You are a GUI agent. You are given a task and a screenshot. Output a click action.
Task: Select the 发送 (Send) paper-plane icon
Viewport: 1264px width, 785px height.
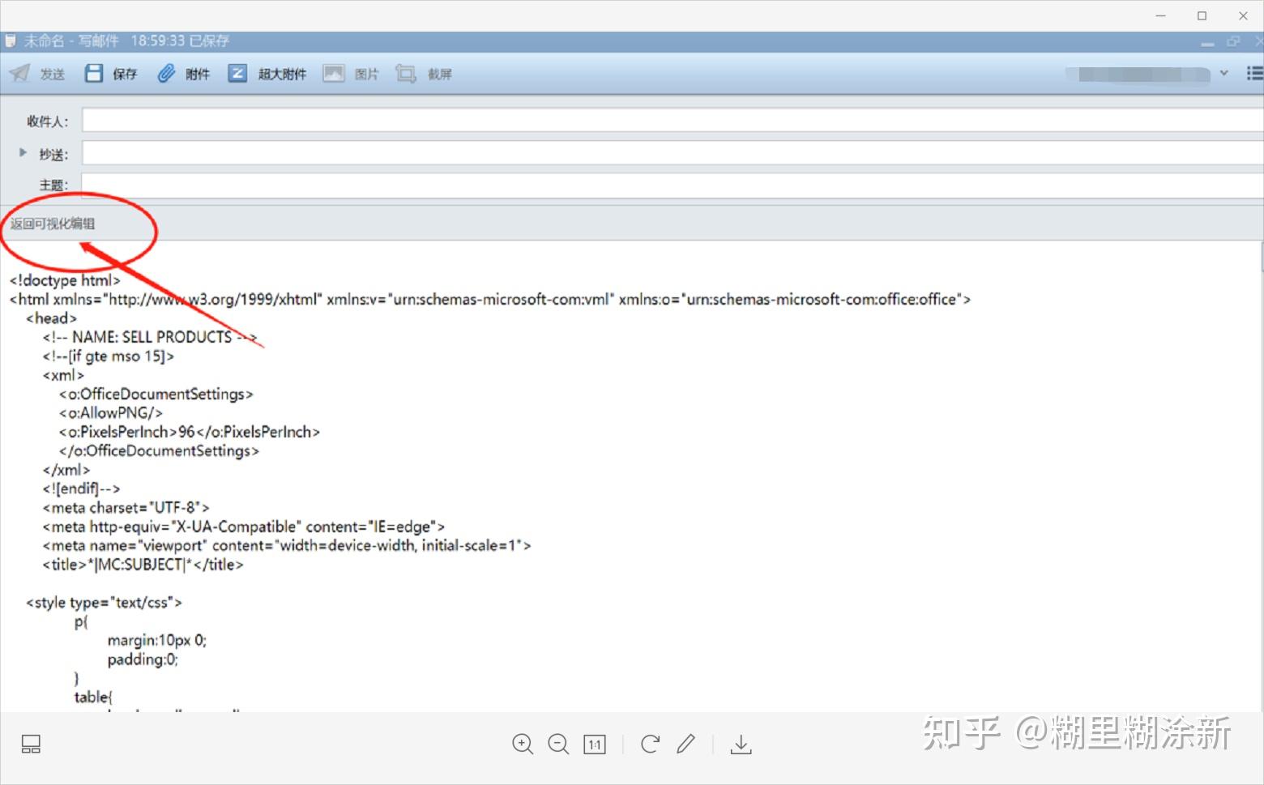pyautogui.click(x=19, y=73)
